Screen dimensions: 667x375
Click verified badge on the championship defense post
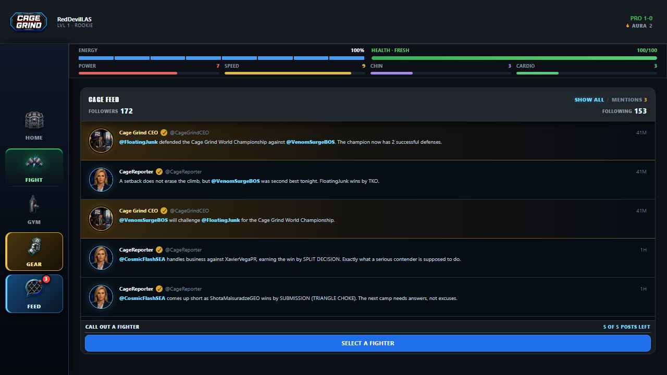pos(164,133)
